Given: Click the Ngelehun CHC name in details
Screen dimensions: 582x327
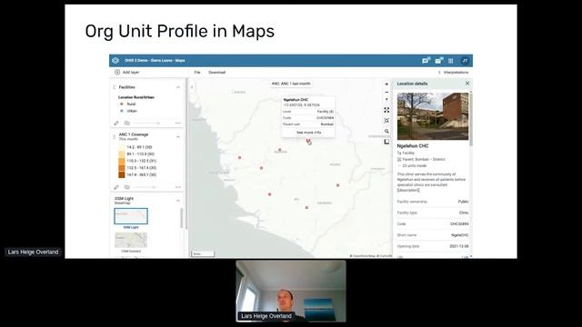Looking at the screenshot, I should pyautogui.click(x=413, y=146).
